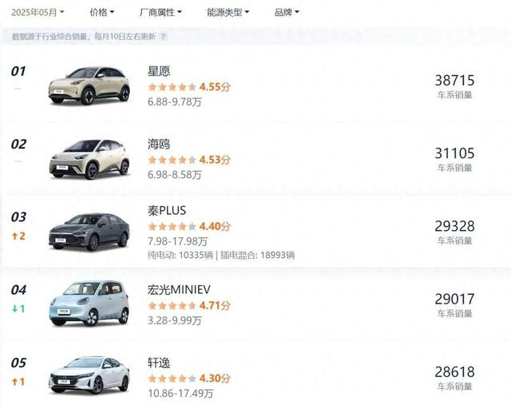
Task: Open the 品牌 brand dropdown
Action: coord(287,13)
